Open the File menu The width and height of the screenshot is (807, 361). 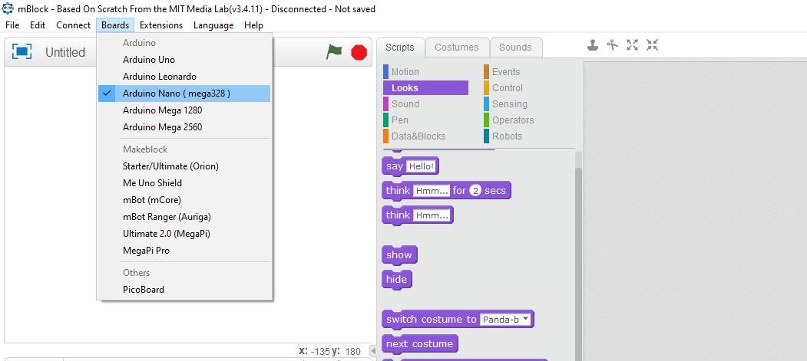12,25
